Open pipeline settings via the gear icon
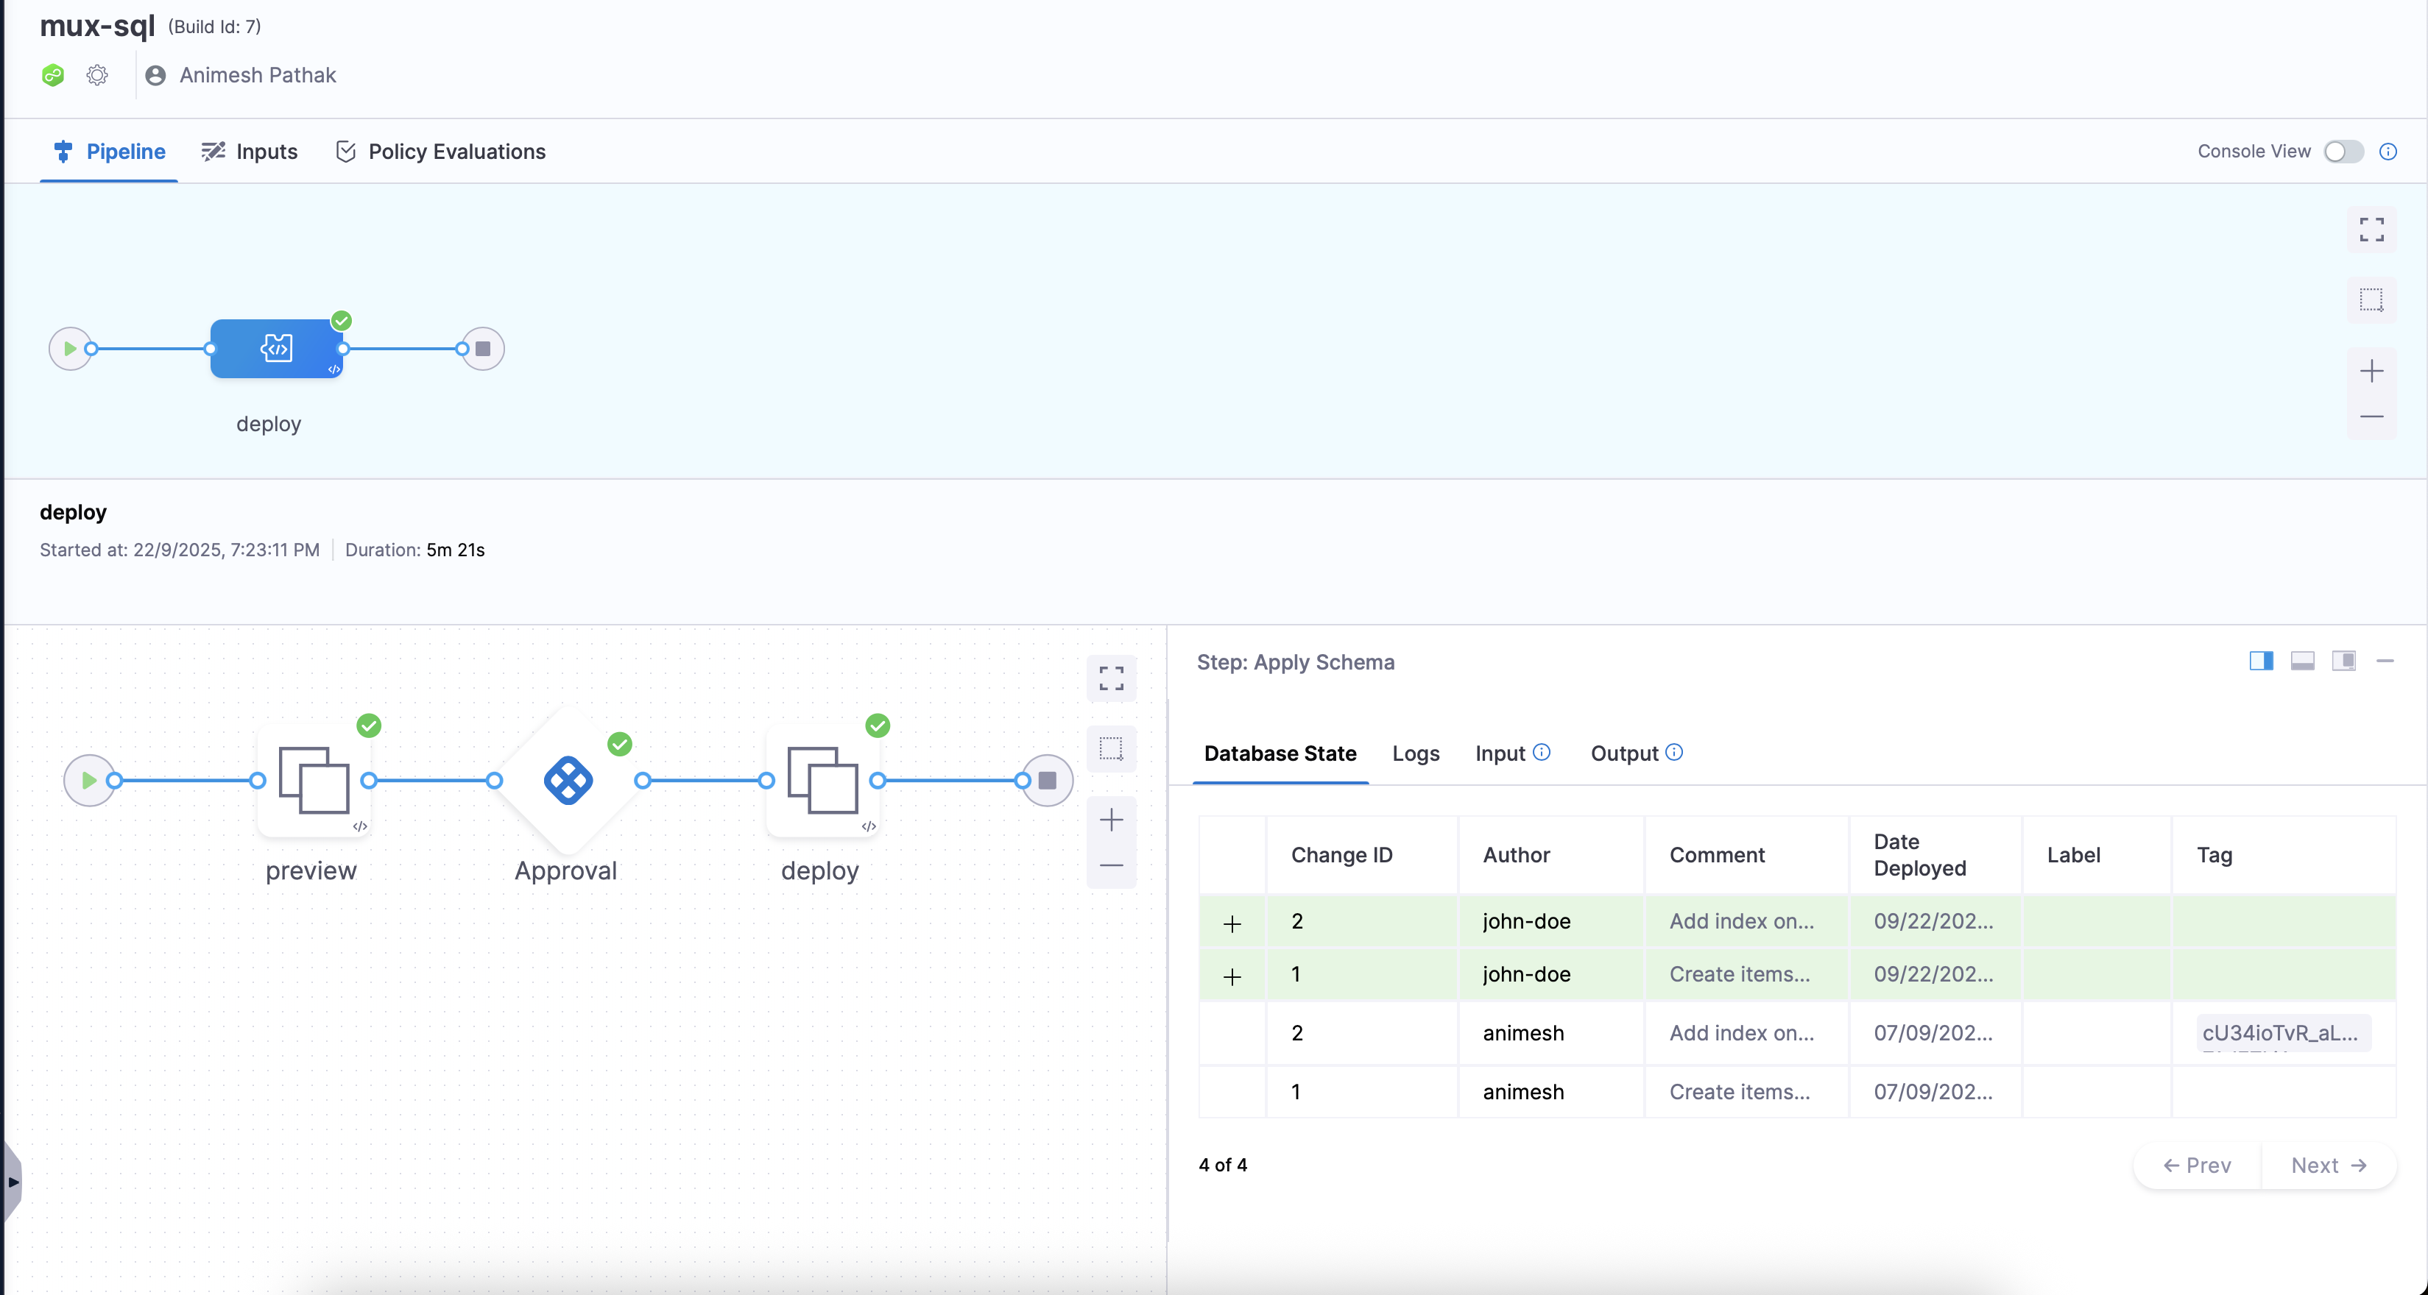Image resolution: width=2428 pixels, height=1295 pixels. 97,75
